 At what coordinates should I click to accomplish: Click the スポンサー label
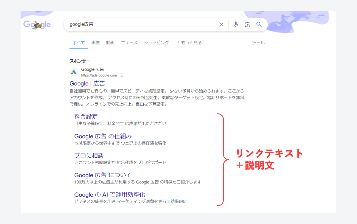tap(80, 61)
